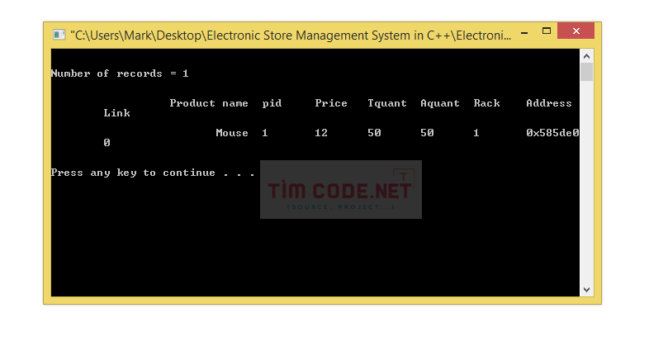The image size is (649, 346).
Task: Click the vertical scrollbar thumb
Action: pyautogui.click(x=586, y=72)
